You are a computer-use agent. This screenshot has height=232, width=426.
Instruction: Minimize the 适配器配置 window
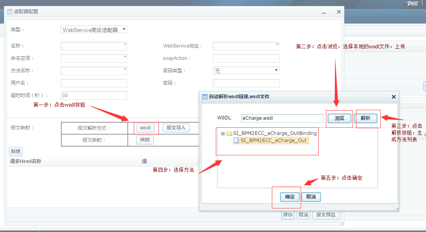point(324,12)
